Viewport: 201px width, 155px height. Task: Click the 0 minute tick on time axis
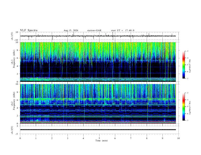[x=20, y=138]
